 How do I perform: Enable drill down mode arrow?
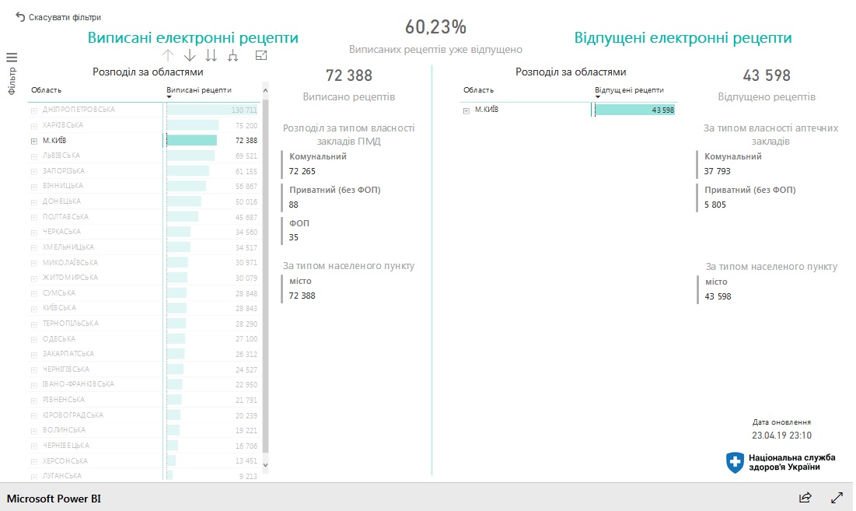pyautogui.click(x=190, y=55)
